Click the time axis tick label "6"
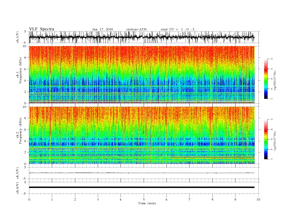This screenshot has width=291, height=224. 166,199
